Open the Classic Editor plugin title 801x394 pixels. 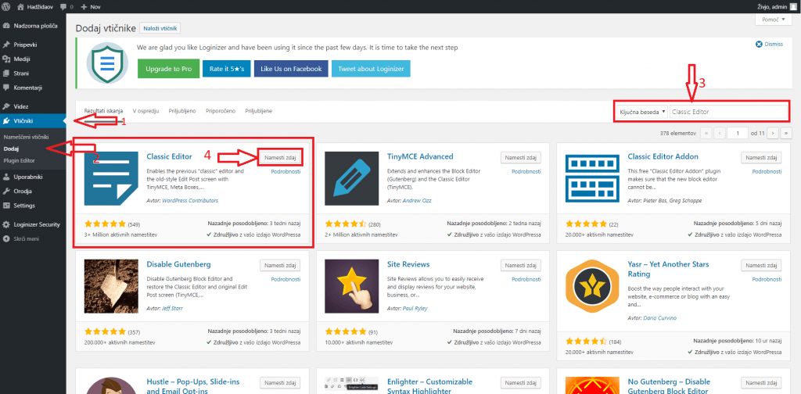(169, 156)
